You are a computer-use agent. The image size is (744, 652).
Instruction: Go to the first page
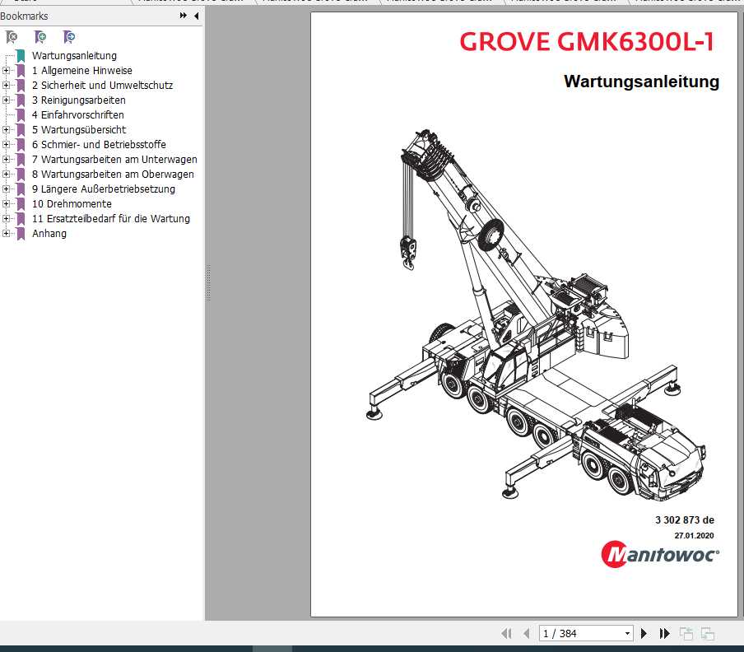pos(507,634)
